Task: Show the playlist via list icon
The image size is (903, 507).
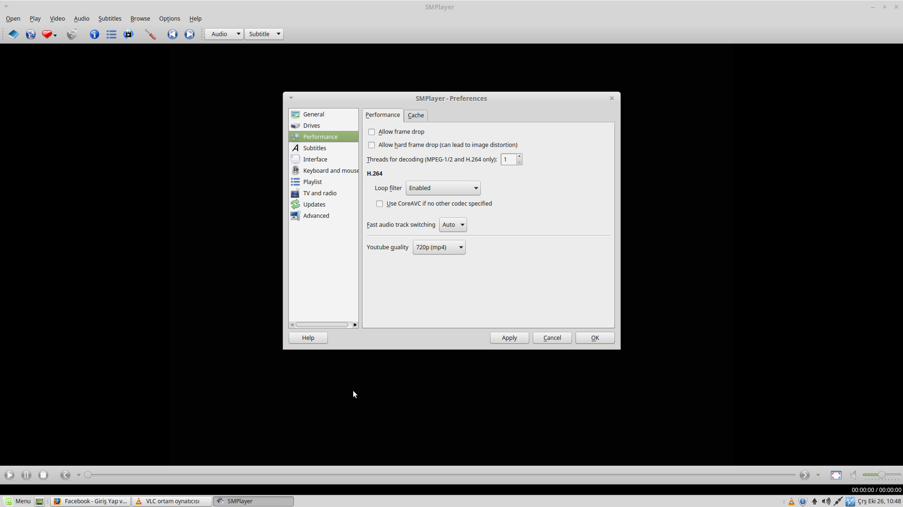Action: (111, 34)
